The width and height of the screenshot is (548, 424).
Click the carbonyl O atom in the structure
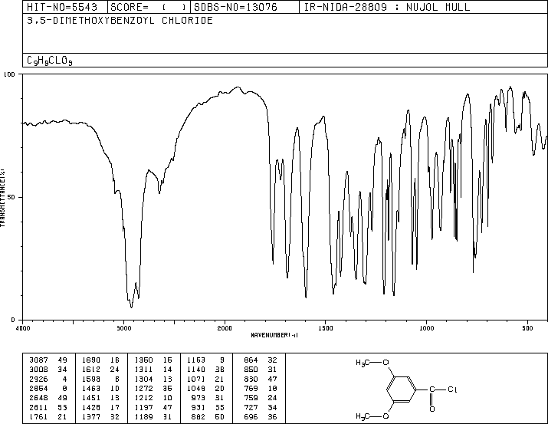coord(432,409)
